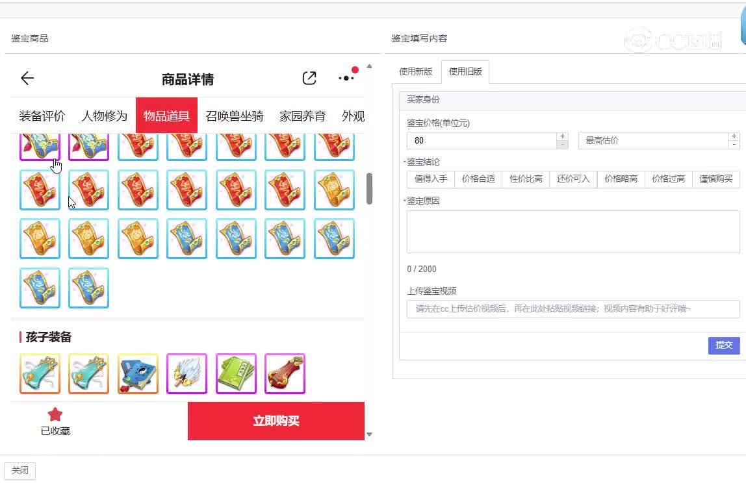Click the product panel scroll-up arrow
The height and width of the screenshot is (487, 746).
(x=369, y=67)
